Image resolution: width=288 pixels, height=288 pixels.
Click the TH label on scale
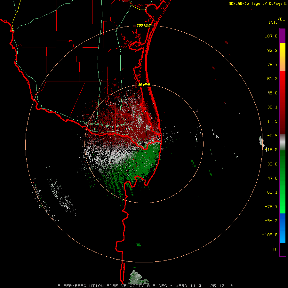(275, 249)
